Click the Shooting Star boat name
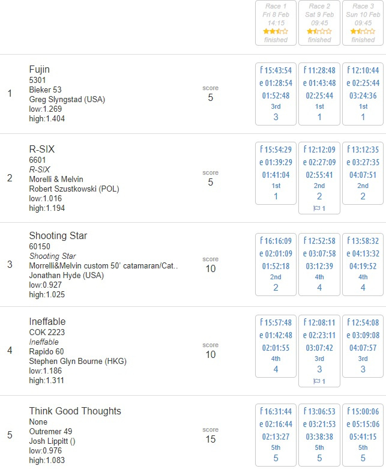 click(x=58, y=235)
